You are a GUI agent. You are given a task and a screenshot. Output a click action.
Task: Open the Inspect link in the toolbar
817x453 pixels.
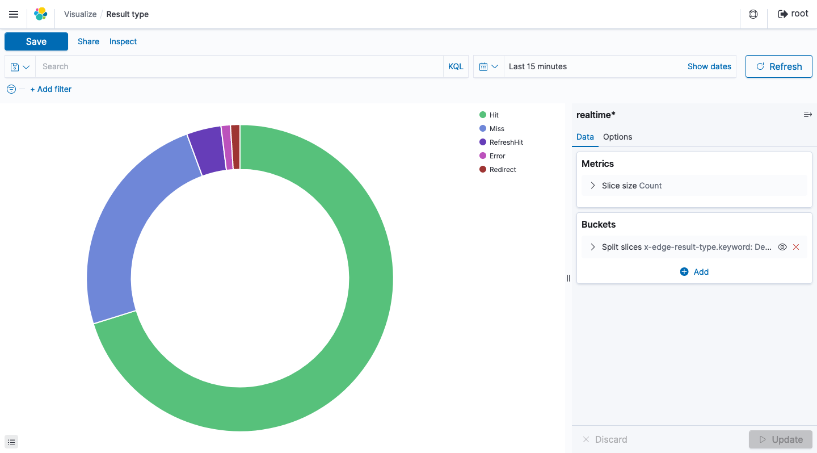(123, 41)
